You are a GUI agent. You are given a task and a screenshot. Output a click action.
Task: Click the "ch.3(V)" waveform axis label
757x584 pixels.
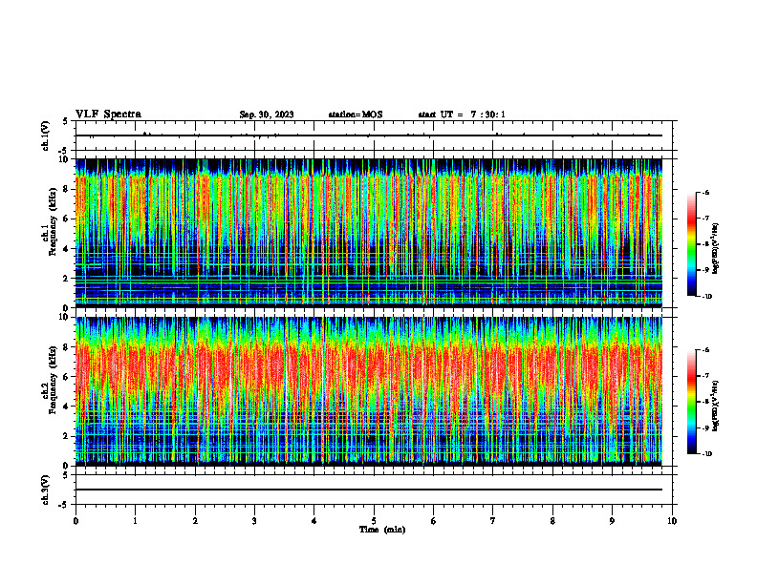[x=45, y=490]
